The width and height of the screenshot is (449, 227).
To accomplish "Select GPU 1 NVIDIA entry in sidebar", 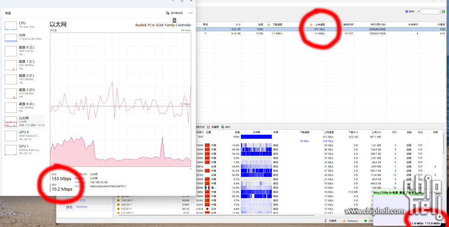I will pyautogui.click(x=10, y=149).
